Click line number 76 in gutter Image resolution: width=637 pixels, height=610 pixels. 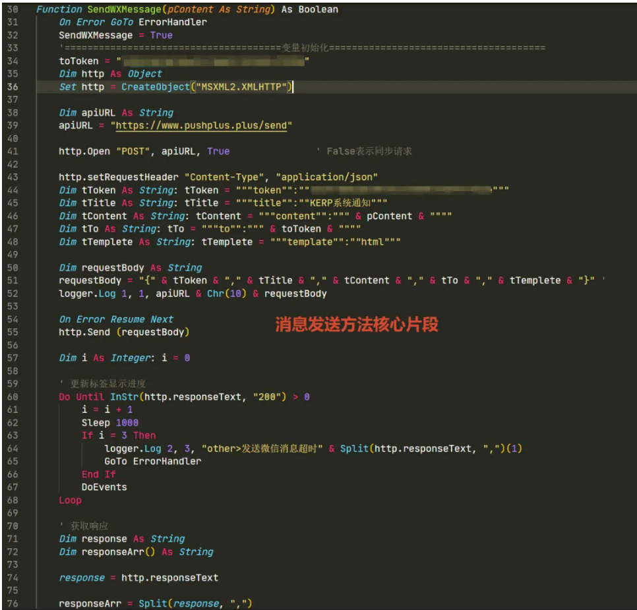point(13,603)
